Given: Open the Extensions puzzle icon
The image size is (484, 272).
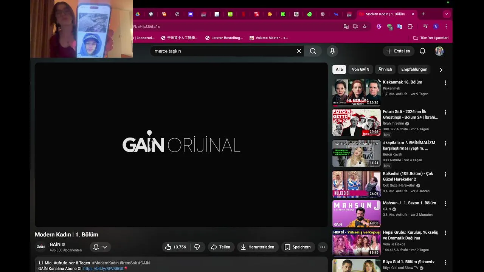Looking at the screenshot, I should click(410, 26).
